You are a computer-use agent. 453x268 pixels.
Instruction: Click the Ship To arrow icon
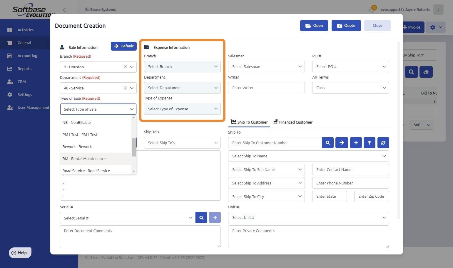[x=342, y=143]
